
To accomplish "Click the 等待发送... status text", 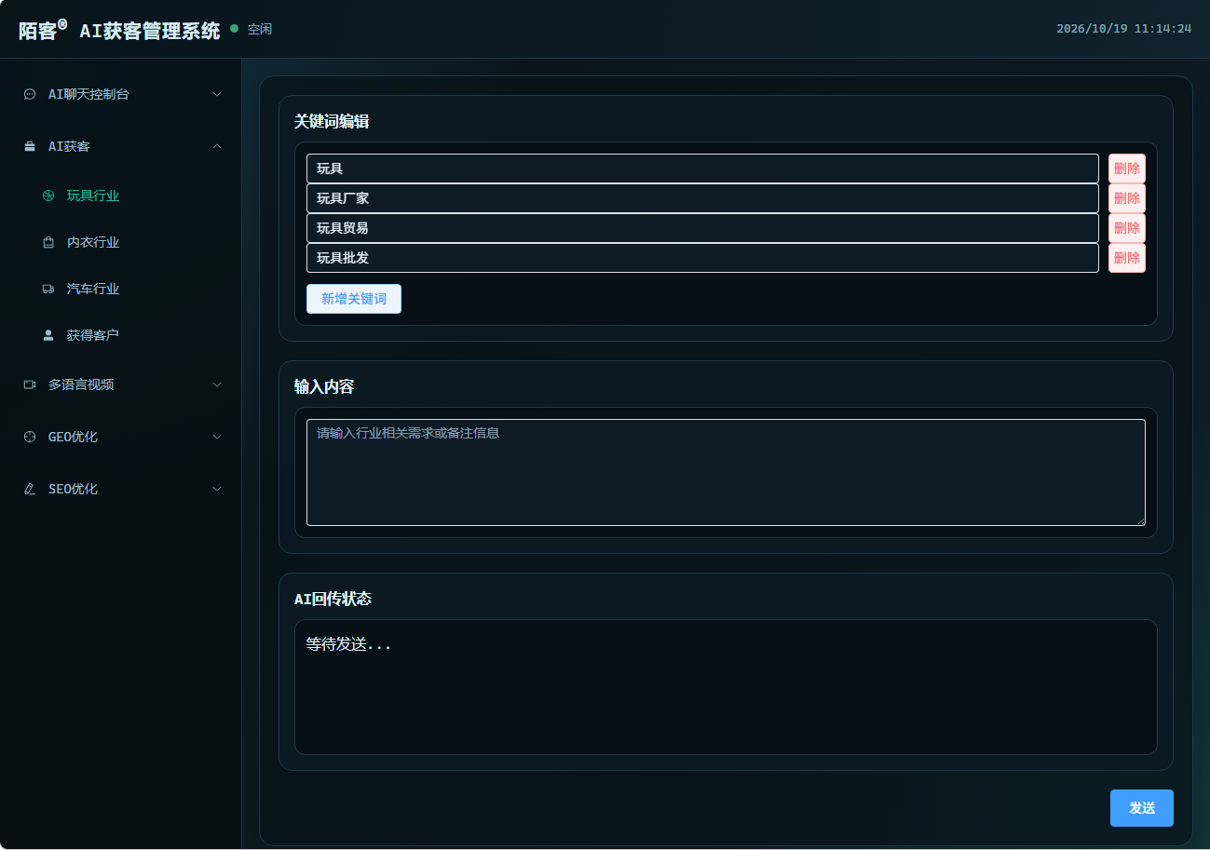I will (348, 643).
